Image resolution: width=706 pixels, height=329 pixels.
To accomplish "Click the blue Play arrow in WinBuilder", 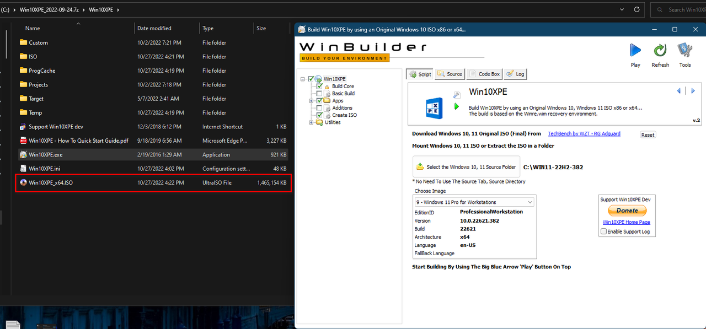I will (x=635, y=51).
